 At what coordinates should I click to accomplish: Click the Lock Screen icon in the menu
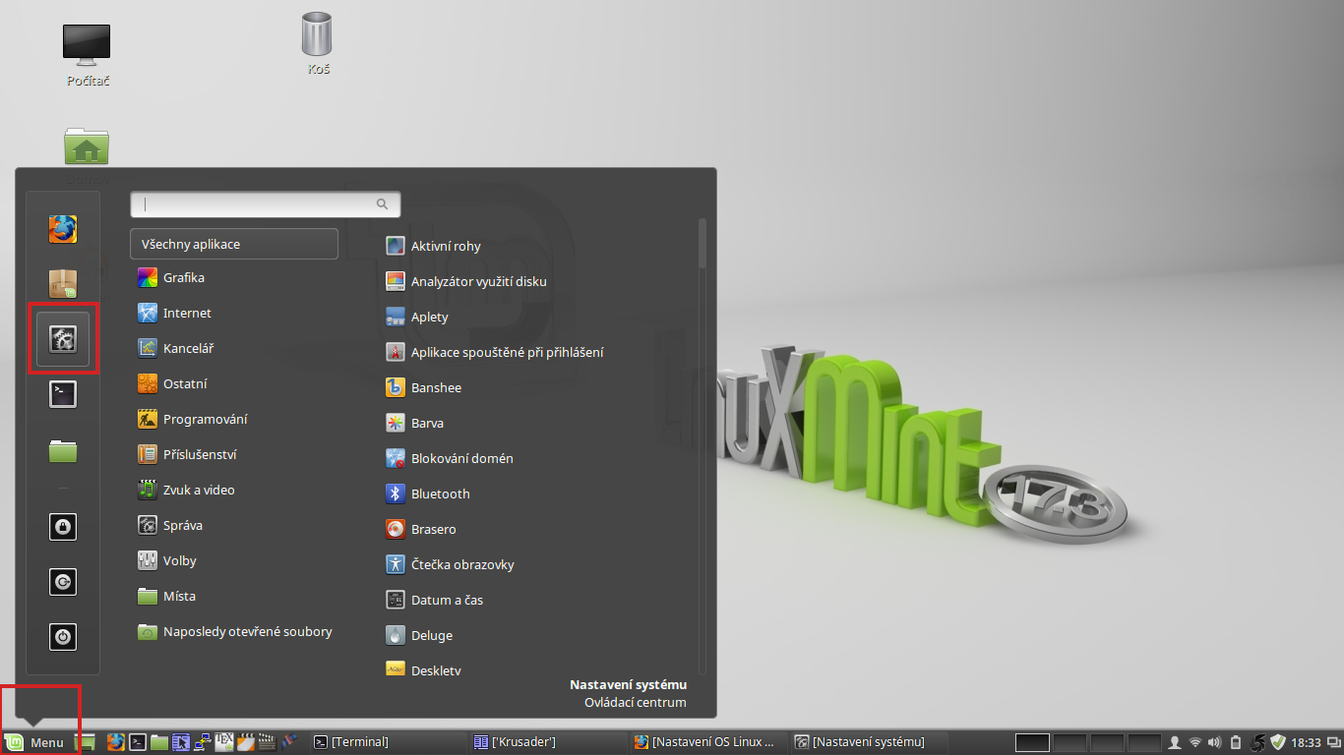click(x=63, y=527)
